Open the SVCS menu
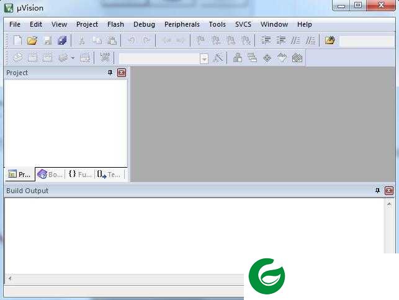 [243, 24]
